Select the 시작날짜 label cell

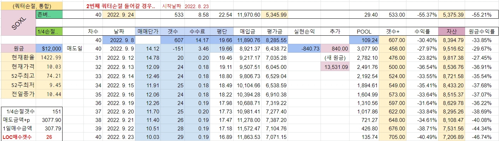pos(172,6)
